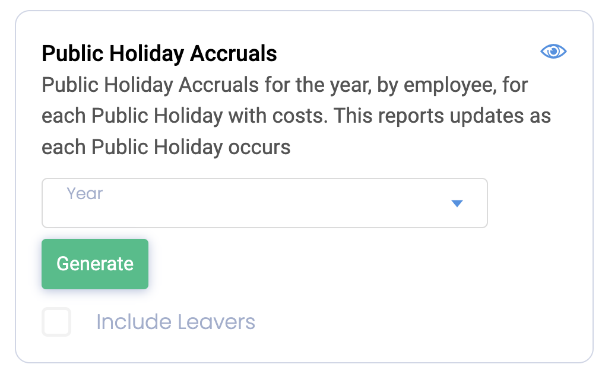Generate the Public Holiday Accruals report
Screen dimensions: 602x377
95,264
